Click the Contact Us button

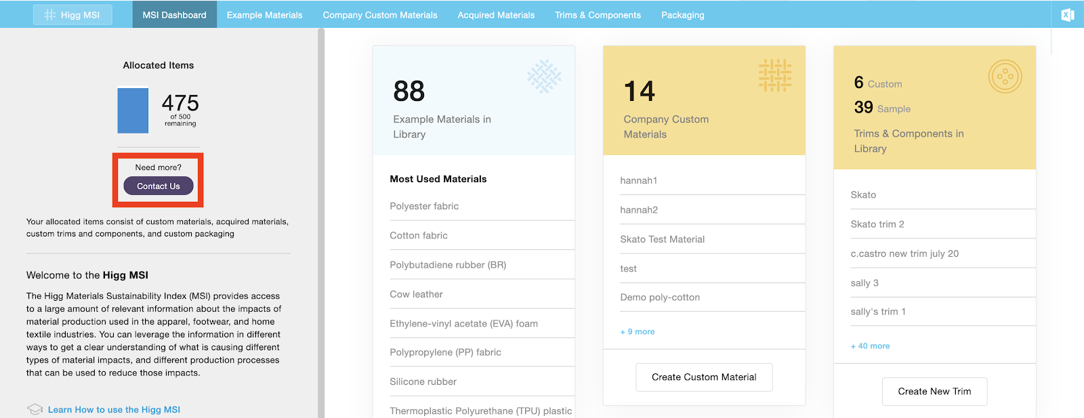tap(159, 186)
